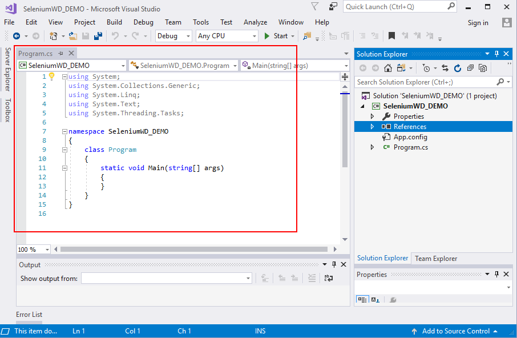Click the lightbulb quick actions icon on line 1
This screenshot has height=338, width=517.
click(52, 76)
